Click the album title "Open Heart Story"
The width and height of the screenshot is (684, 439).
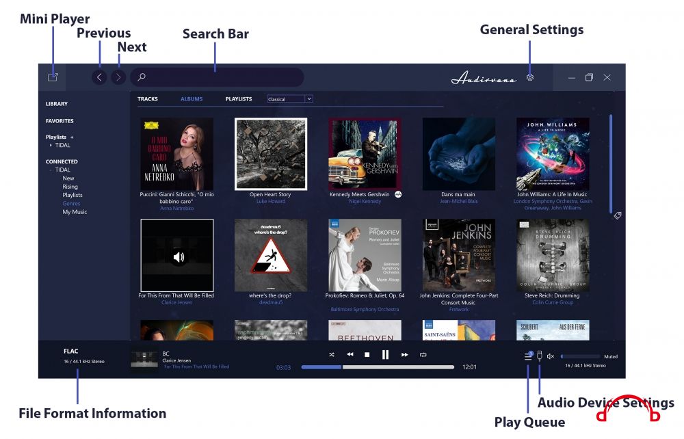click(x=270, y=194)
